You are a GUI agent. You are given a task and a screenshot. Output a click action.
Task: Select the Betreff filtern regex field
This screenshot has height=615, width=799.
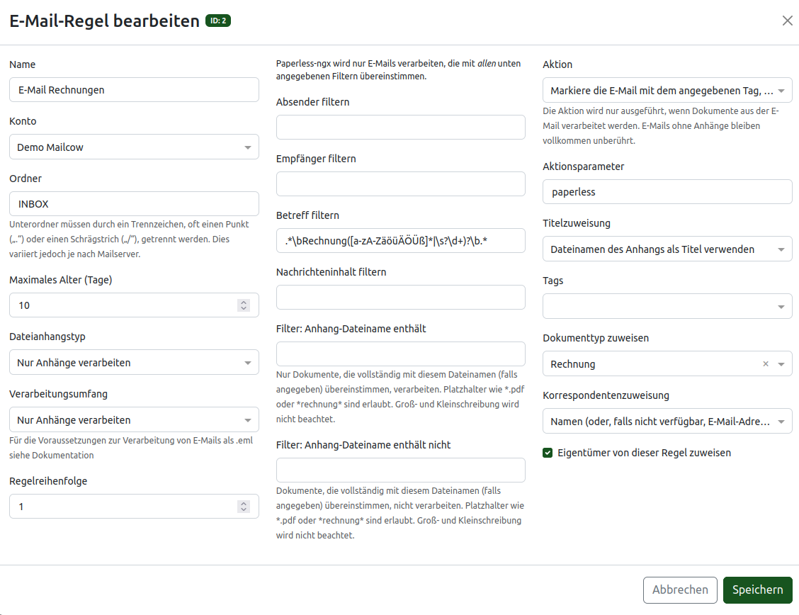point(400,240)
